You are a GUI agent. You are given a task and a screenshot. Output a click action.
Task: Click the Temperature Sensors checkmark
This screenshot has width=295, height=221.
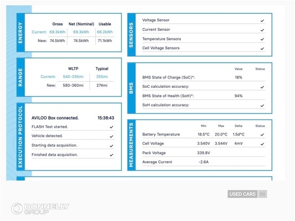click(x=262, y=39)
